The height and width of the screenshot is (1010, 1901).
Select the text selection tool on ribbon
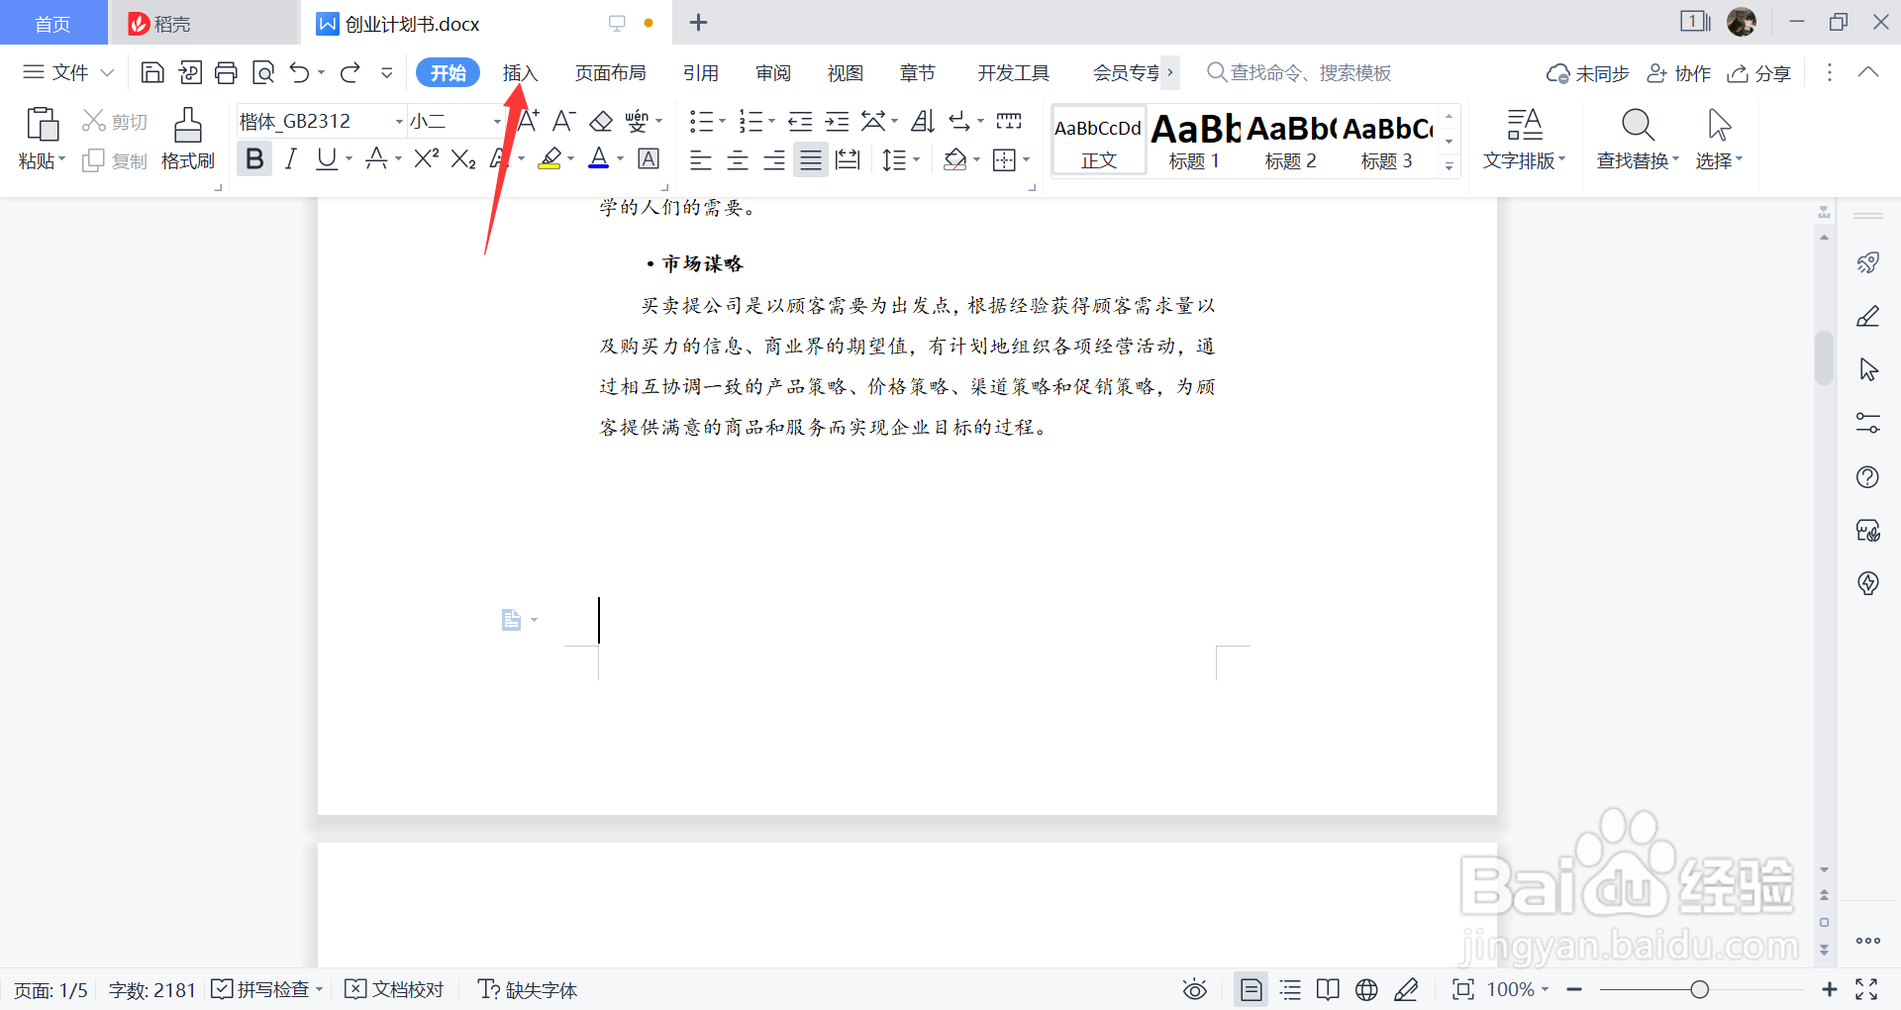coord(1718,139)
